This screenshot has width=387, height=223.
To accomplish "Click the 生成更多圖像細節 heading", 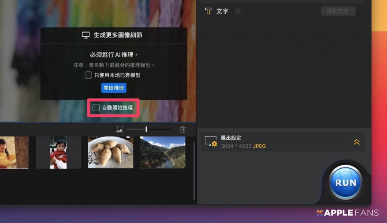I will tap(118, 35).
